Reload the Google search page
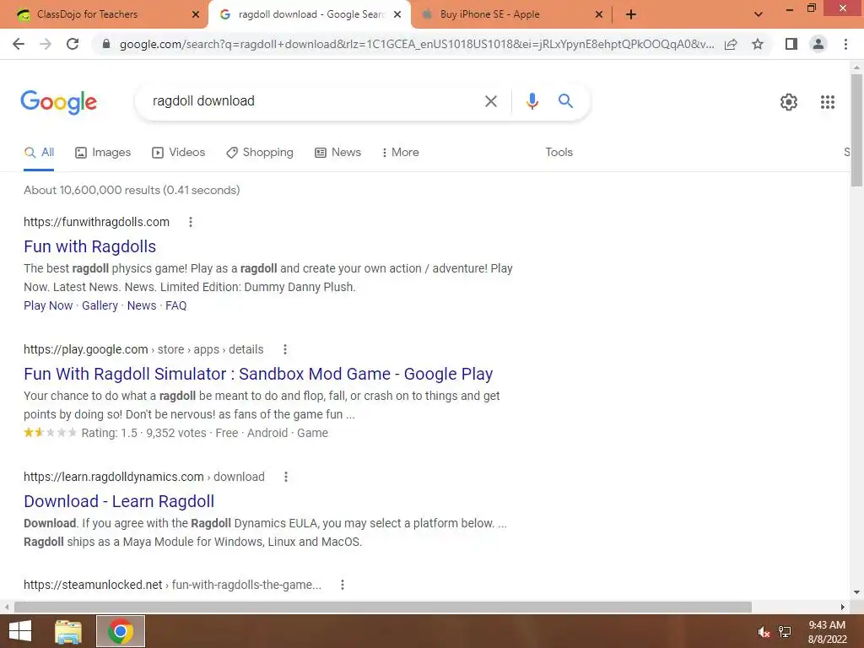This screenshot has width=864, height=648. tap(73, 44)
